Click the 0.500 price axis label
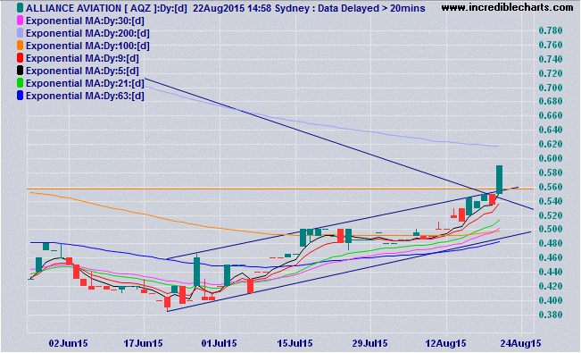Image resolution: width=581 pixels, height=353 pixels. pos(551,229)
